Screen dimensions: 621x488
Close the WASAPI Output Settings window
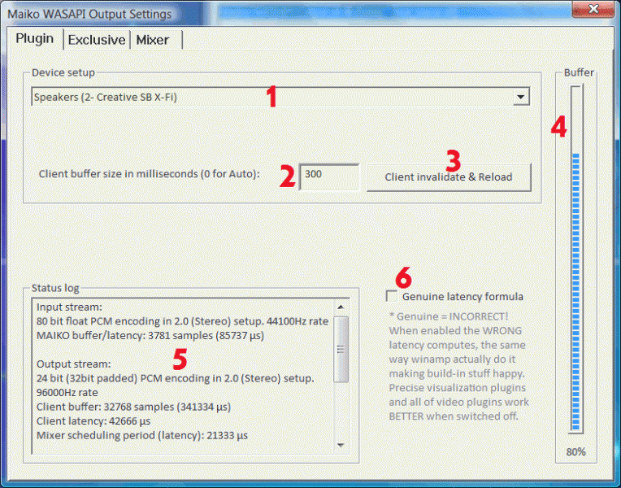[x=593, y=9]
